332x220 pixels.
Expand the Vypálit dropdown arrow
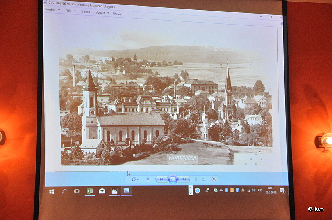tap(108, 13)
